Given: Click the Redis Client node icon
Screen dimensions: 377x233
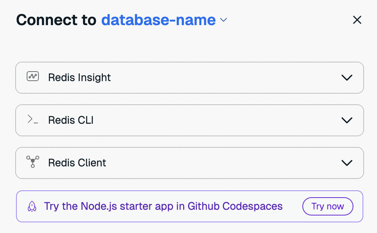Looking at the screenshot, I should (x=33, y=162).
